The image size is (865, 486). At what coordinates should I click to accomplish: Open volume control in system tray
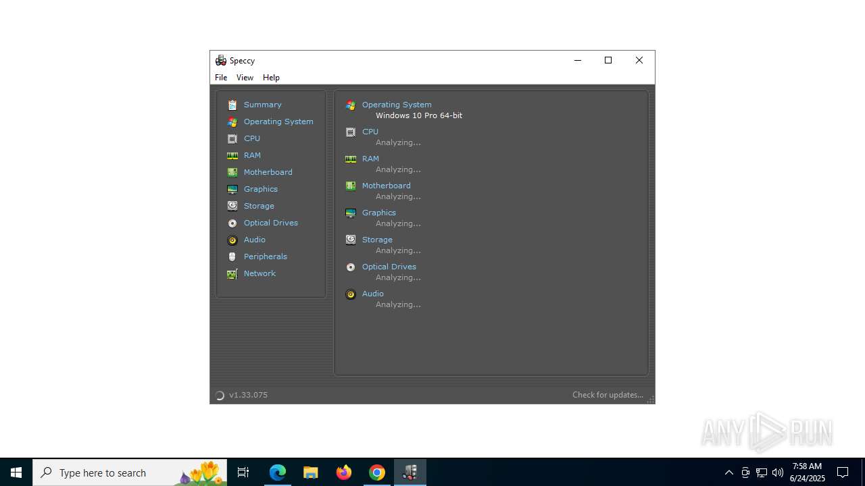pos(778,473)
